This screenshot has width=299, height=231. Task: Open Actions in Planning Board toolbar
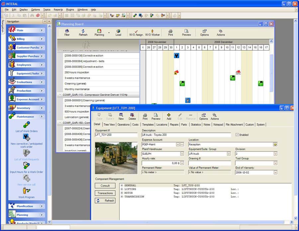point(221,33)
